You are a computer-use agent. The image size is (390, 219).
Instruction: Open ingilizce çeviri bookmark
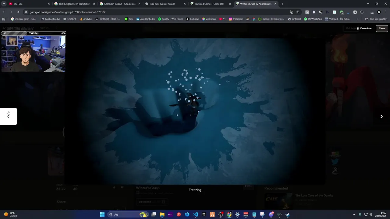(x=23, y=19)
